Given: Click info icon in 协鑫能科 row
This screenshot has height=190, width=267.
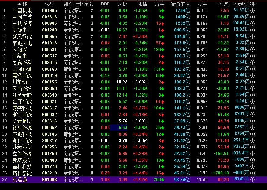Looking at the screenshot, I should (x=253, y=63).
